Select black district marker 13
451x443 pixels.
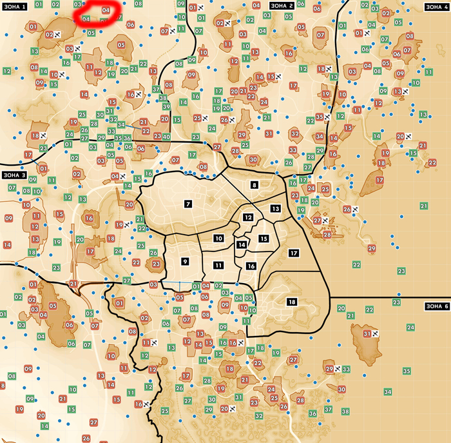pyautogui.click(x=275, y=209)
